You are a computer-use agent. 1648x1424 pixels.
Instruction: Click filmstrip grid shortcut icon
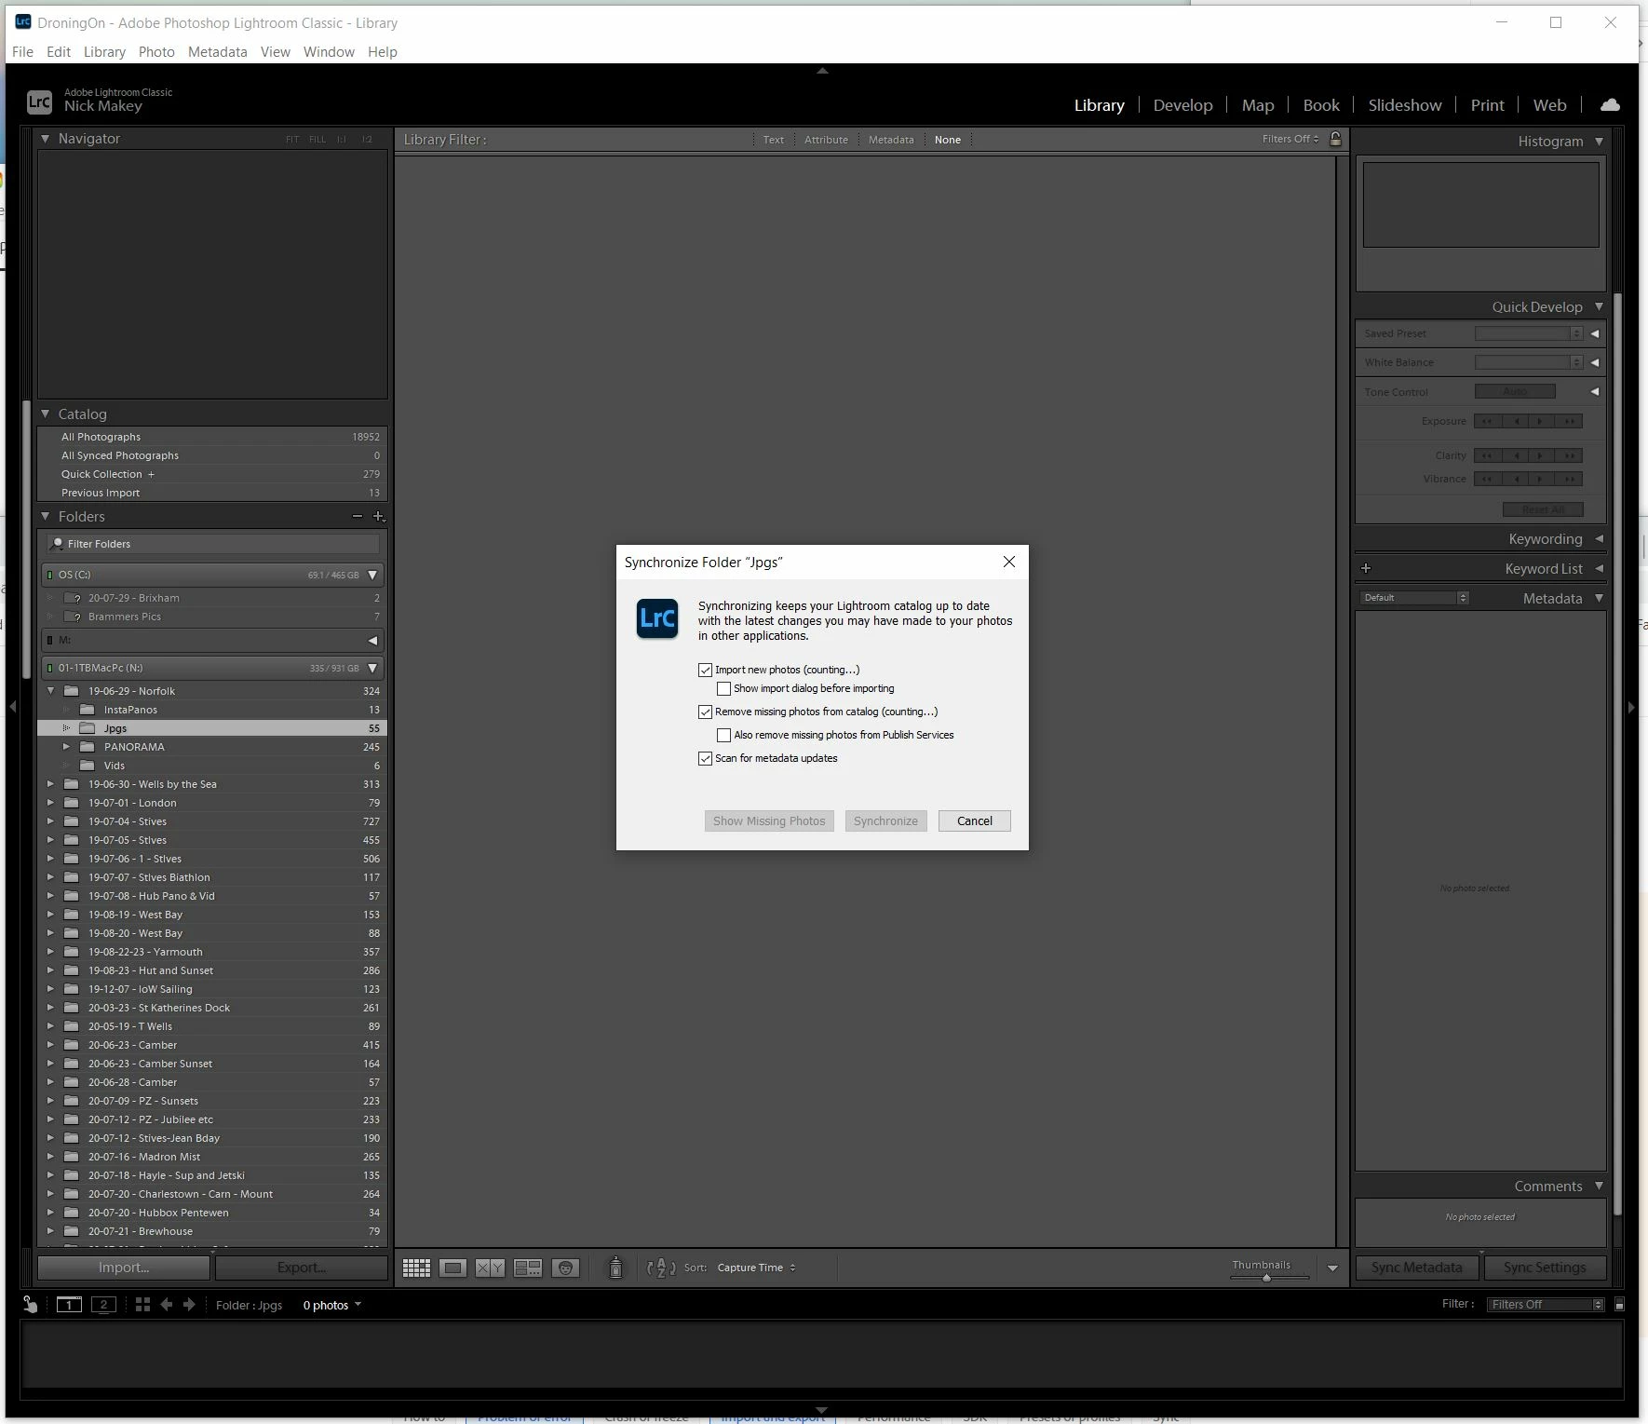click(x=142, y=1305)
